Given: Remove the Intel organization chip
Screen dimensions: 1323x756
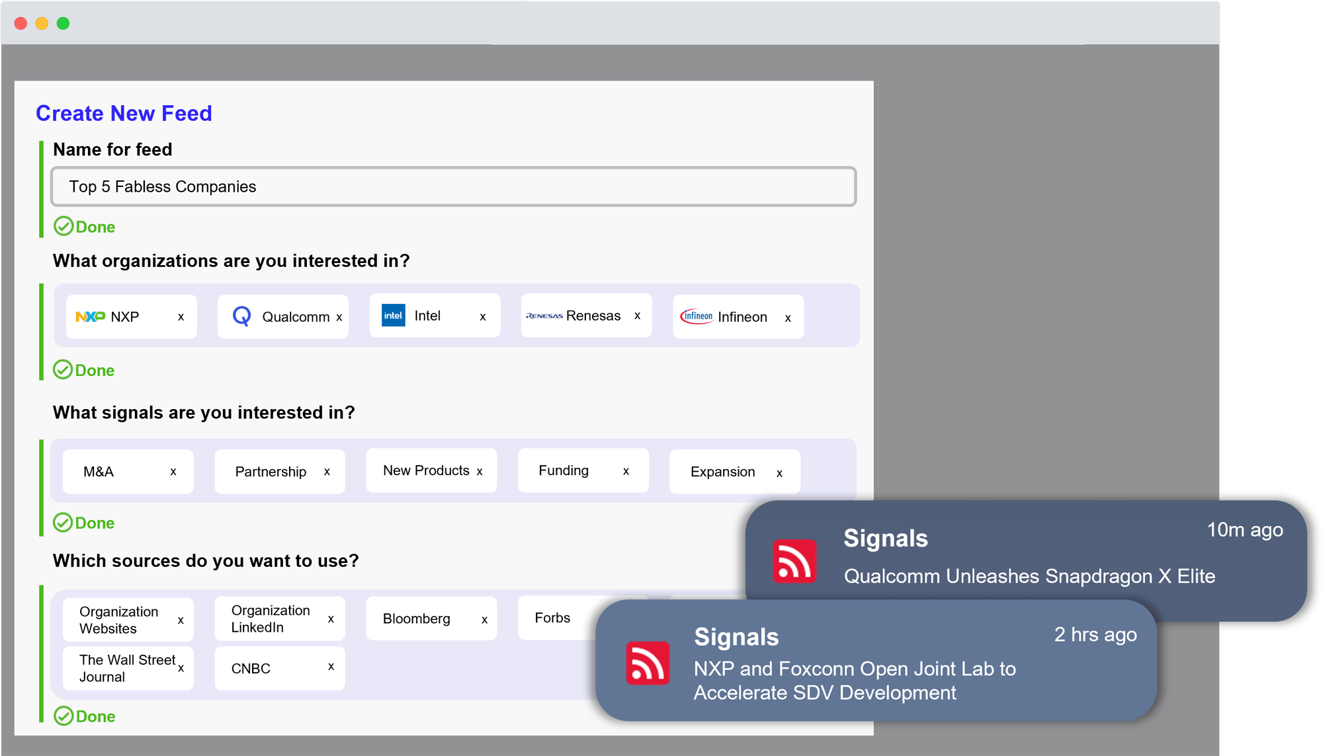Looking at the screenshot, I should [483, 317].
